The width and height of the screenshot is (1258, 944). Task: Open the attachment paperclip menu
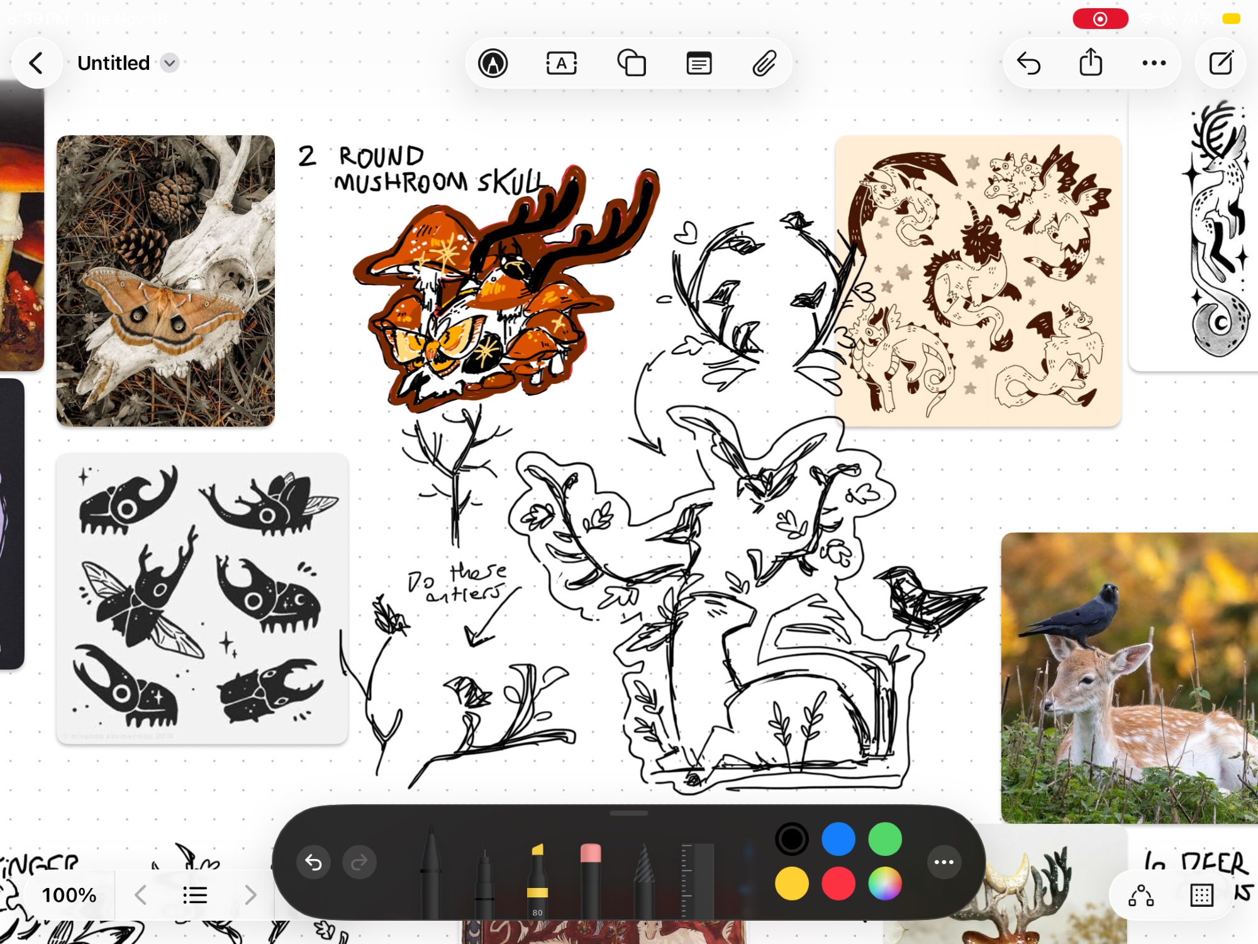pos(764,64)
